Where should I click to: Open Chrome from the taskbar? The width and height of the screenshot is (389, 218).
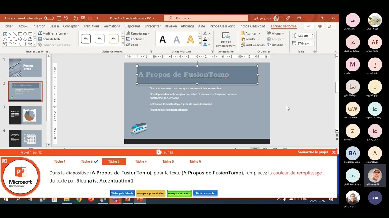(79, 200)
